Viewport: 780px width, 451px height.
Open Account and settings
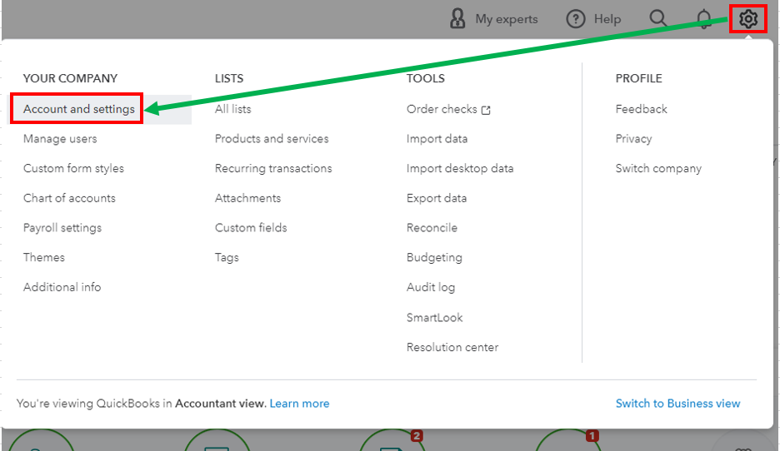79,109
